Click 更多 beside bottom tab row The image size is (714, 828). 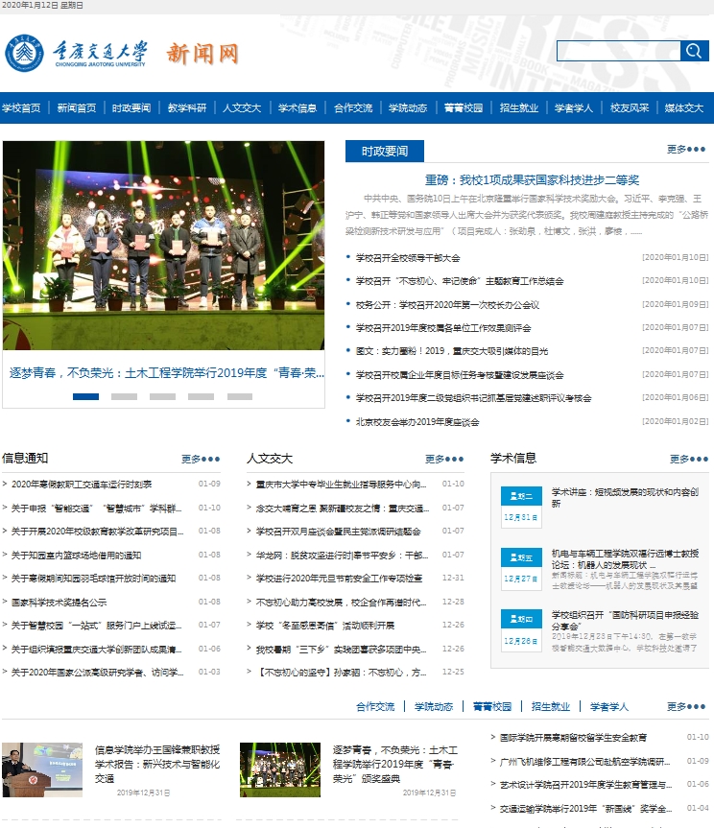(x=686, y=706)
